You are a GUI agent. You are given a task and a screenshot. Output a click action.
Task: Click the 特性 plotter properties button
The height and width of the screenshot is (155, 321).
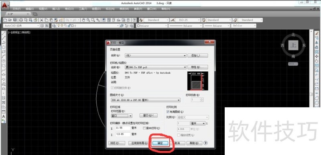198,67
